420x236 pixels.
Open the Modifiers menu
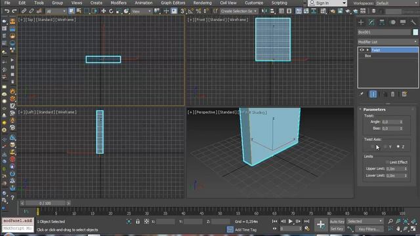[x=118, y=3]
